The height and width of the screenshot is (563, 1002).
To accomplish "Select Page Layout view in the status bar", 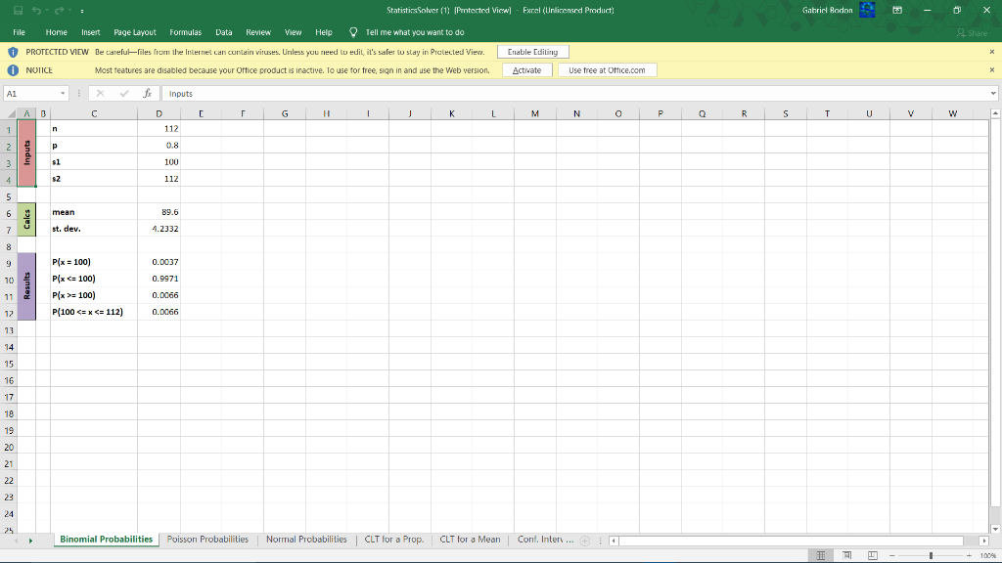I will [x=847, y=554].
